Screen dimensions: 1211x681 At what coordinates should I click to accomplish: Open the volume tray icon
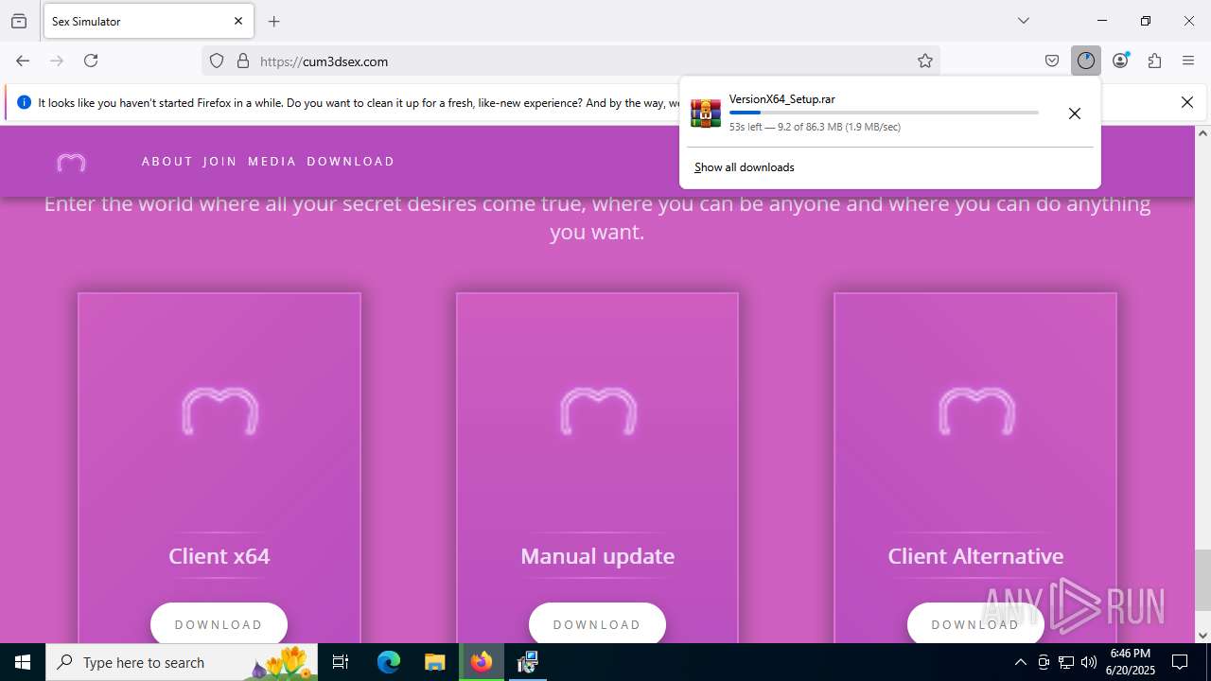(1089, 662)
